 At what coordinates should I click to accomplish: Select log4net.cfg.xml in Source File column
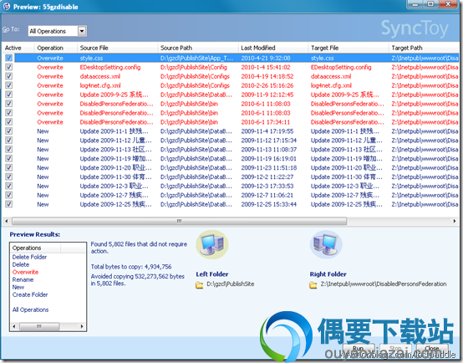click(x=100, y=85)
